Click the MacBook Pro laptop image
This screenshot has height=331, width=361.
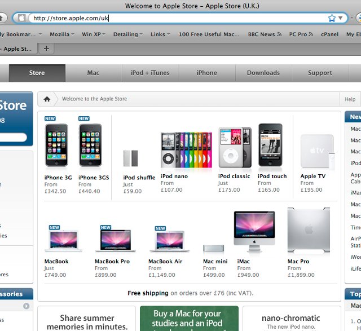115,241
